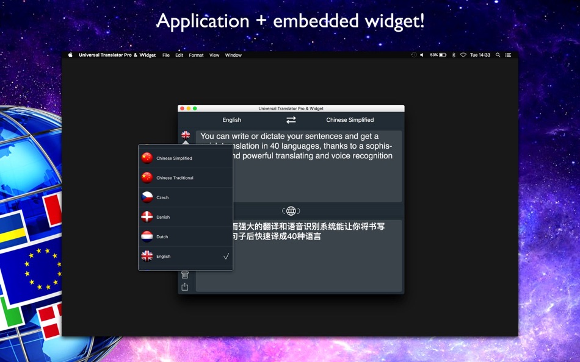Image resolution: width=580 pixels, height=362 pixels.
Task: Click the Tue 14:33 clock
Action: pyautogui.click(x=480, y=55)
